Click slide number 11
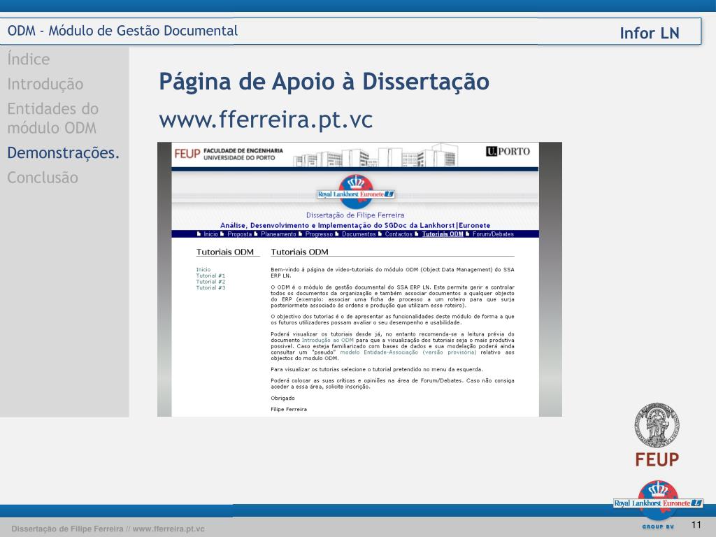 [696, 524]
